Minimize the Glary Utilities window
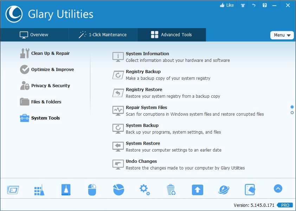The width and height of the screenshot is (296, 211). point(274,6)
